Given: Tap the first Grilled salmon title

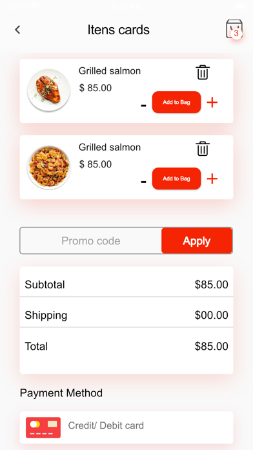Looking at the screenshot, I should point(110,71).
